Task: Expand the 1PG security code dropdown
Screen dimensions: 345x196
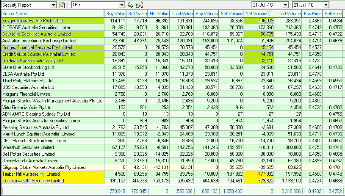Action: (122, 5)
